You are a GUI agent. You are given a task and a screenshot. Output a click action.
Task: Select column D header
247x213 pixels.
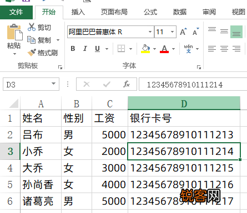[184, 103]
